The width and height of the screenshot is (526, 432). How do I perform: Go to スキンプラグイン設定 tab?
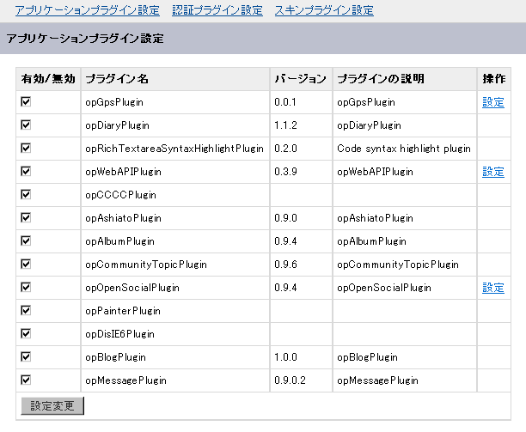tap(324, 11)
